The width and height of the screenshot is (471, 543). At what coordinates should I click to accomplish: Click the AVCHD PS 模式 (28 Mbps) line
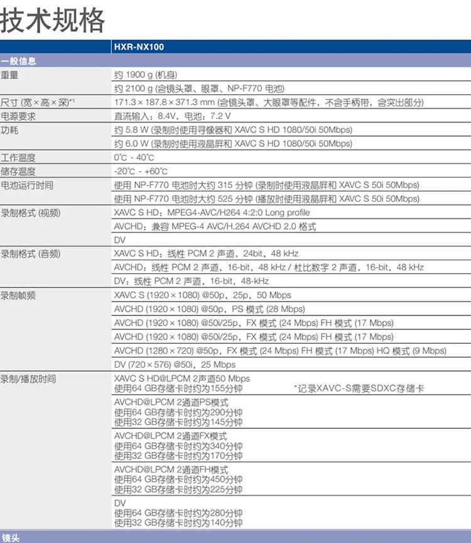pyautogui.click(x=210, y=309)
